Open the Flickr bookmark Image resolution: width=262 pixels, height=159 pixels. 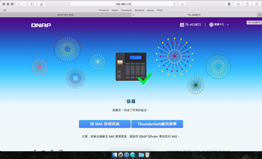tap(160, 10)
